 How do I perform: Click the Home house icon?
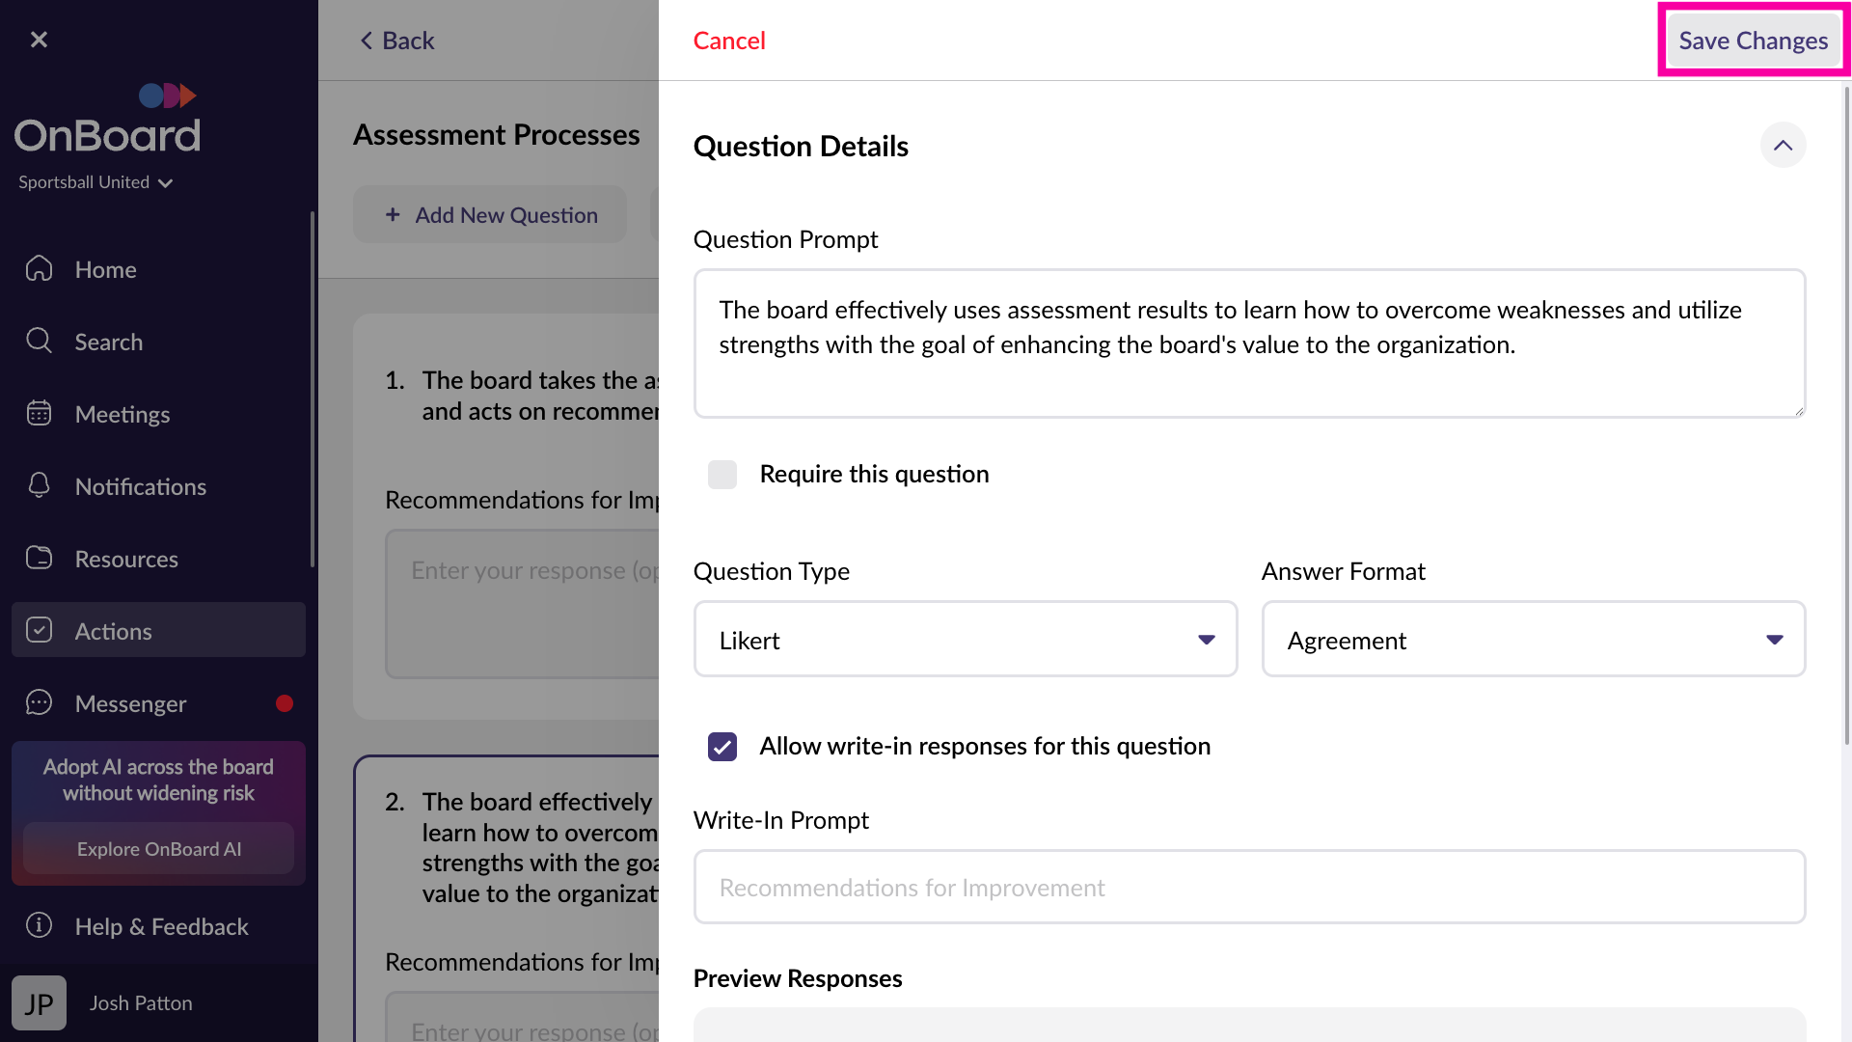click(39, 268)
